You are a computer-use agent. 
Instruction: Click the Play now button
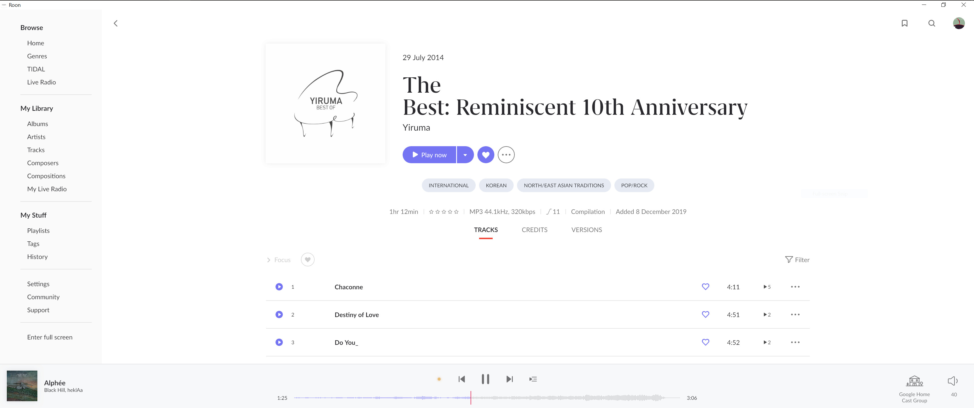coord(429,155)
